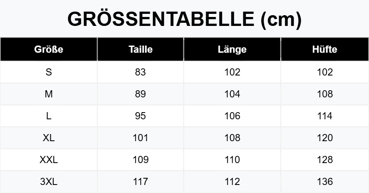Select Hüfte value 136 for 3XL

[325, 181]
